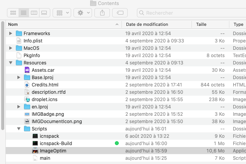This screenshot has width=246, height=164.
Task: Switch to list view mode
Action: pos(24,13)
